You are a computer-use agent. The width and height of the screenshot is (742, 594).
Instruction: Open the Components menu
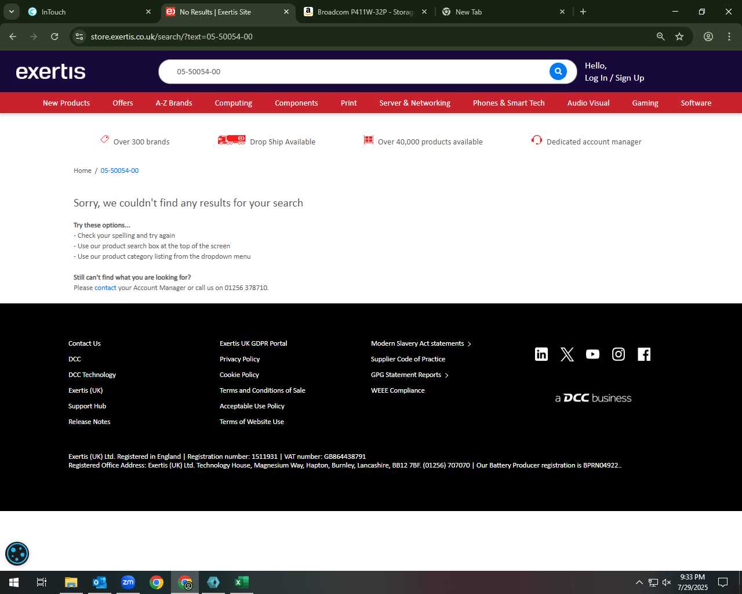pos(296,103)
